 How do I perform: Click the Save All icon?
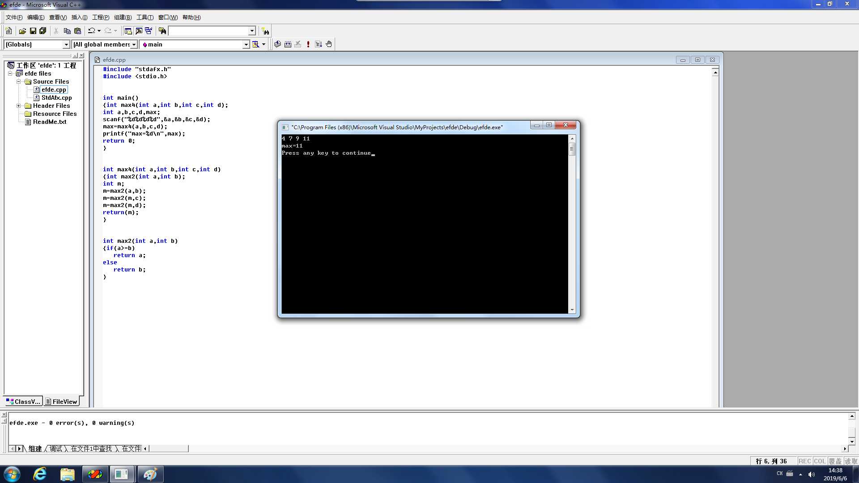[43, 31]
